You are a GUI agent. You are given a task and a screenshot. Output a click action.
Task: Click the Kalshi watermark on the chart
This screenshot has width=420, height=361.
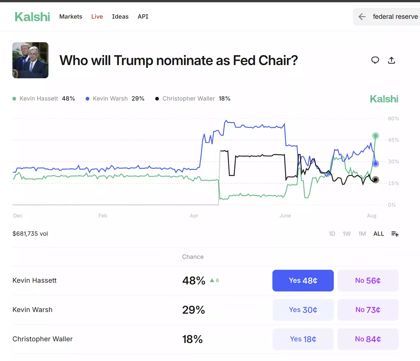[384, 99]
